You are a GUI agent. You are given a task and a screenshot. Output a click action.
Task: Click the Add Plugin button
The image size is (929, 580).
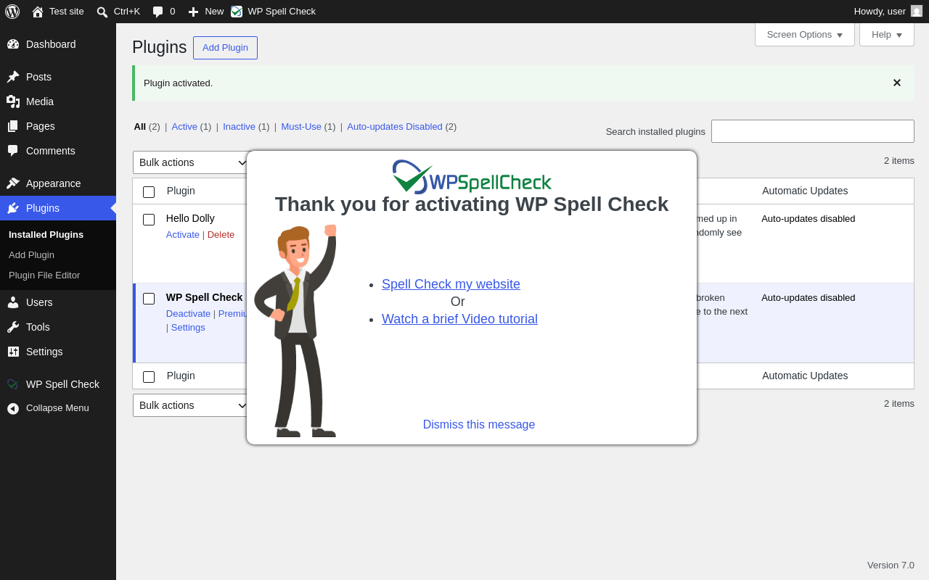pos(225,48)
